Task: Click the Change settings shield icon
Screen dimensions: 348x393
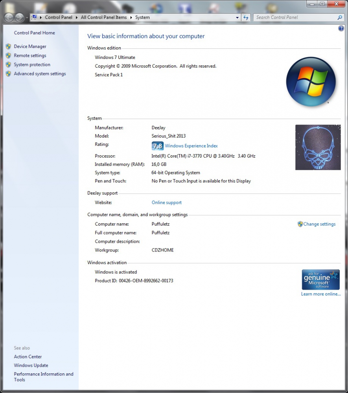Action: (x=300, y=224)
